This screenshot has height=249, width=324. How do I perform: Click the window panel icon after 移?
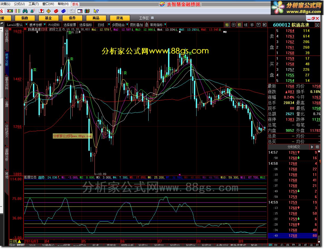pyautogui.click(x=258, y=25)
